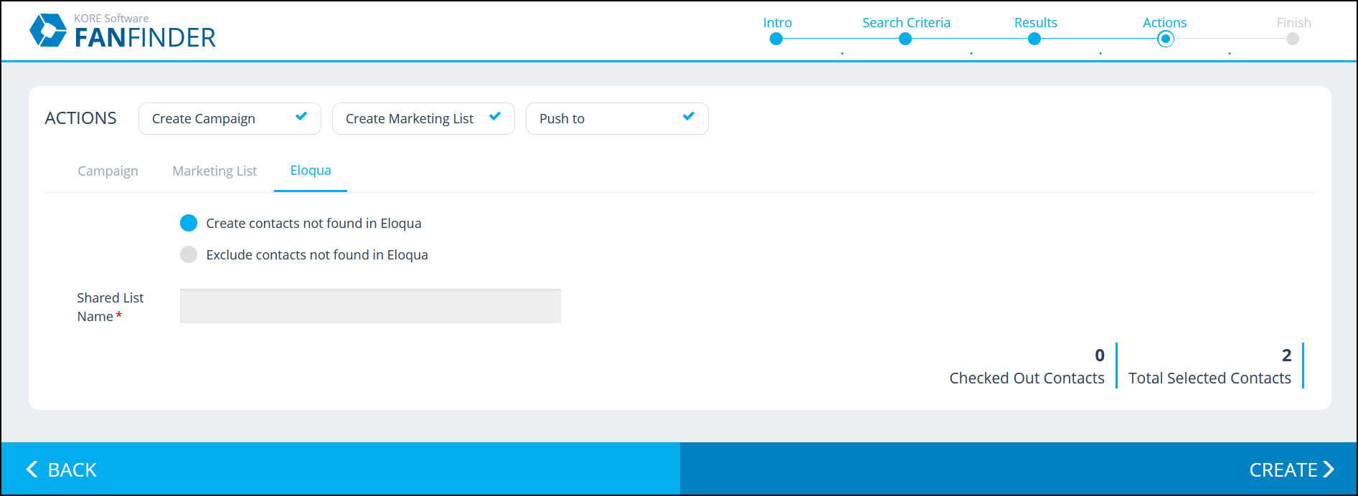This screenshot has height=496, width=1358.
Task: Click the Actions step label
Action: [1164, 22]
